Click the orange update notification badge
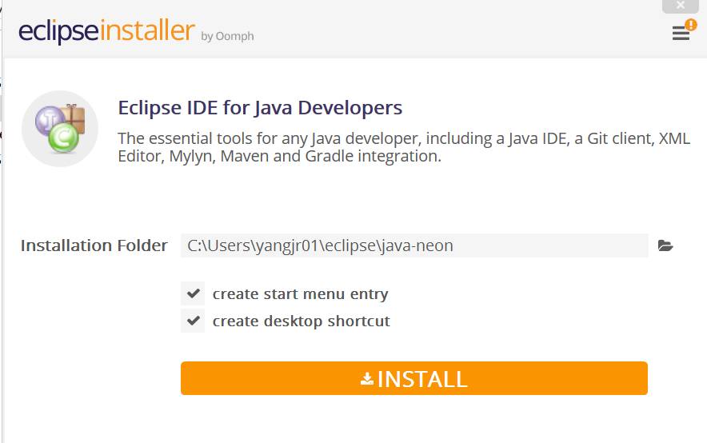The width and height of the screenshot is (707, 443). click(x=691, y=26)
